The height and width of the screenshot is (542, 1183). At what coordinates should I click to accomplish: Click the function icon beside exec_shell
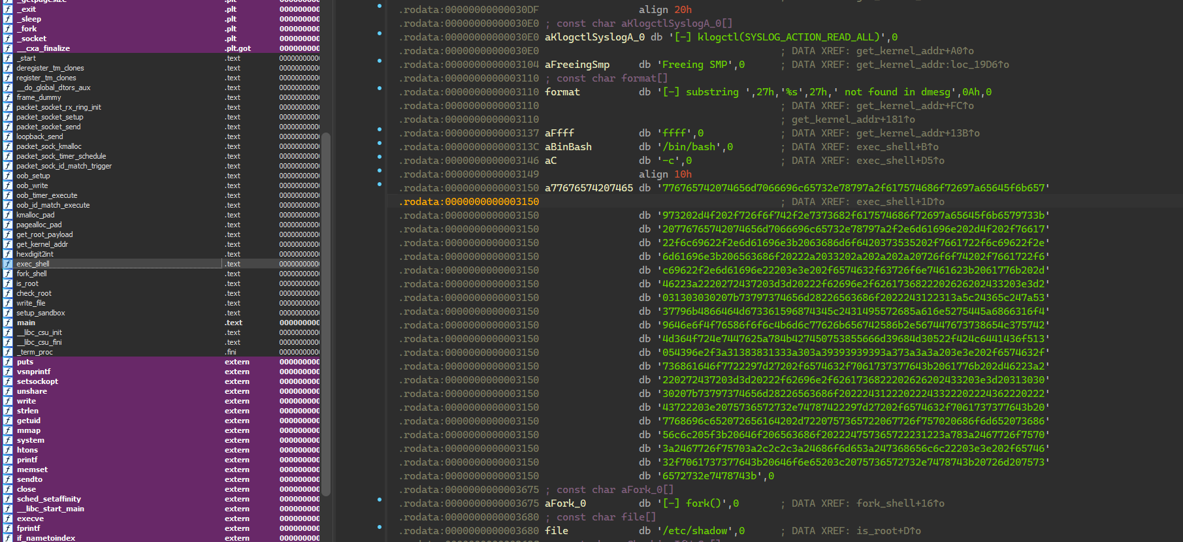[x=8, y=264]
